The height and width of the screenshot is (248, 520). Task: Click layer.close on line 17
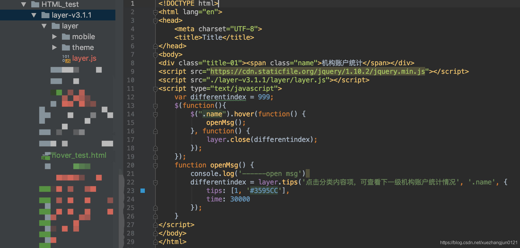click(x=228, y=140)
